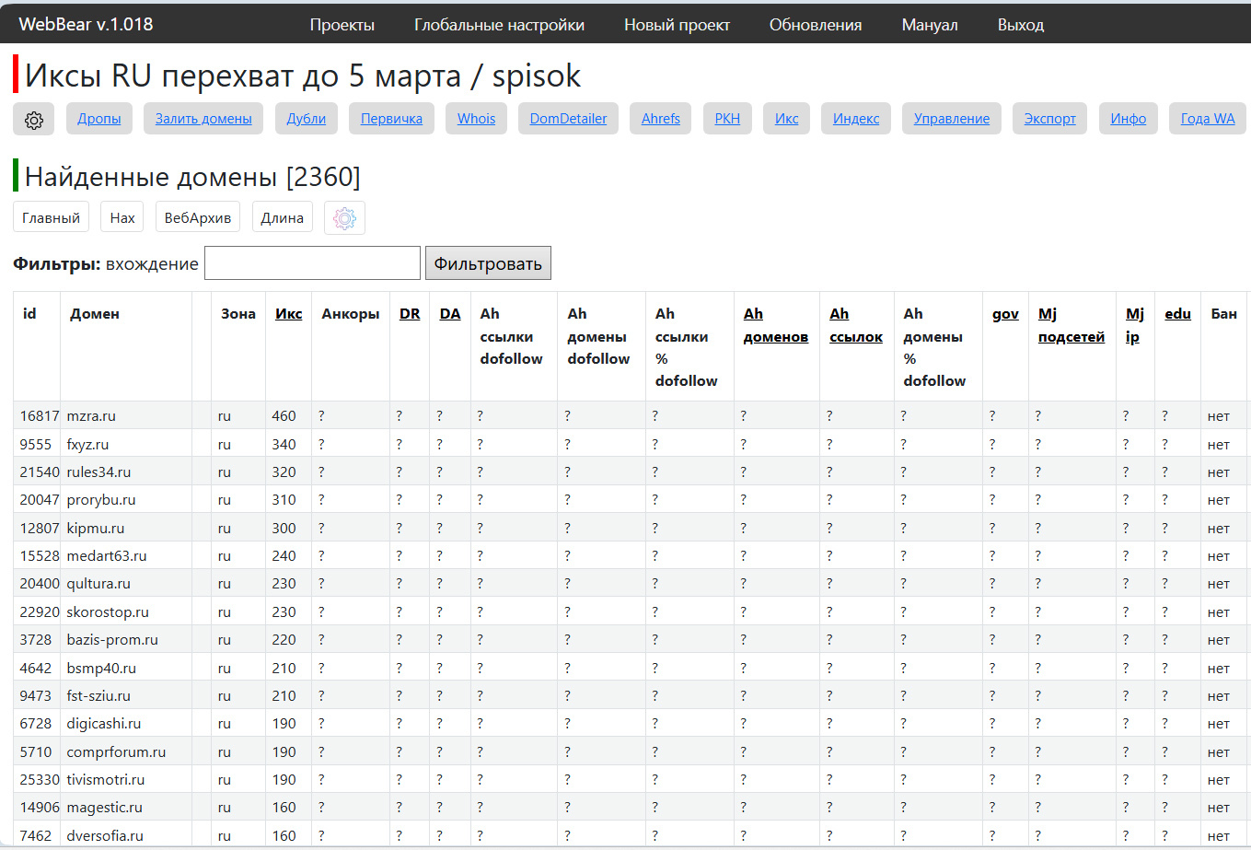The height and width of the screenshot is (850, 1251).
Task: Open Глобальные настройки menu item
Action: coord(499,25)
